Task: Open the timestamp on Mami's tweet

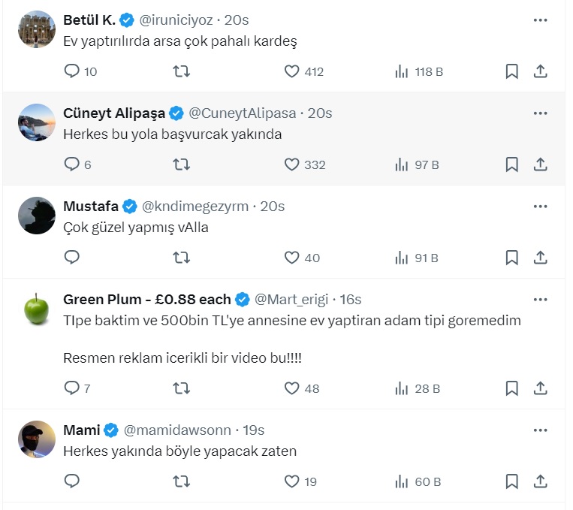Action: tap(254, 430)
